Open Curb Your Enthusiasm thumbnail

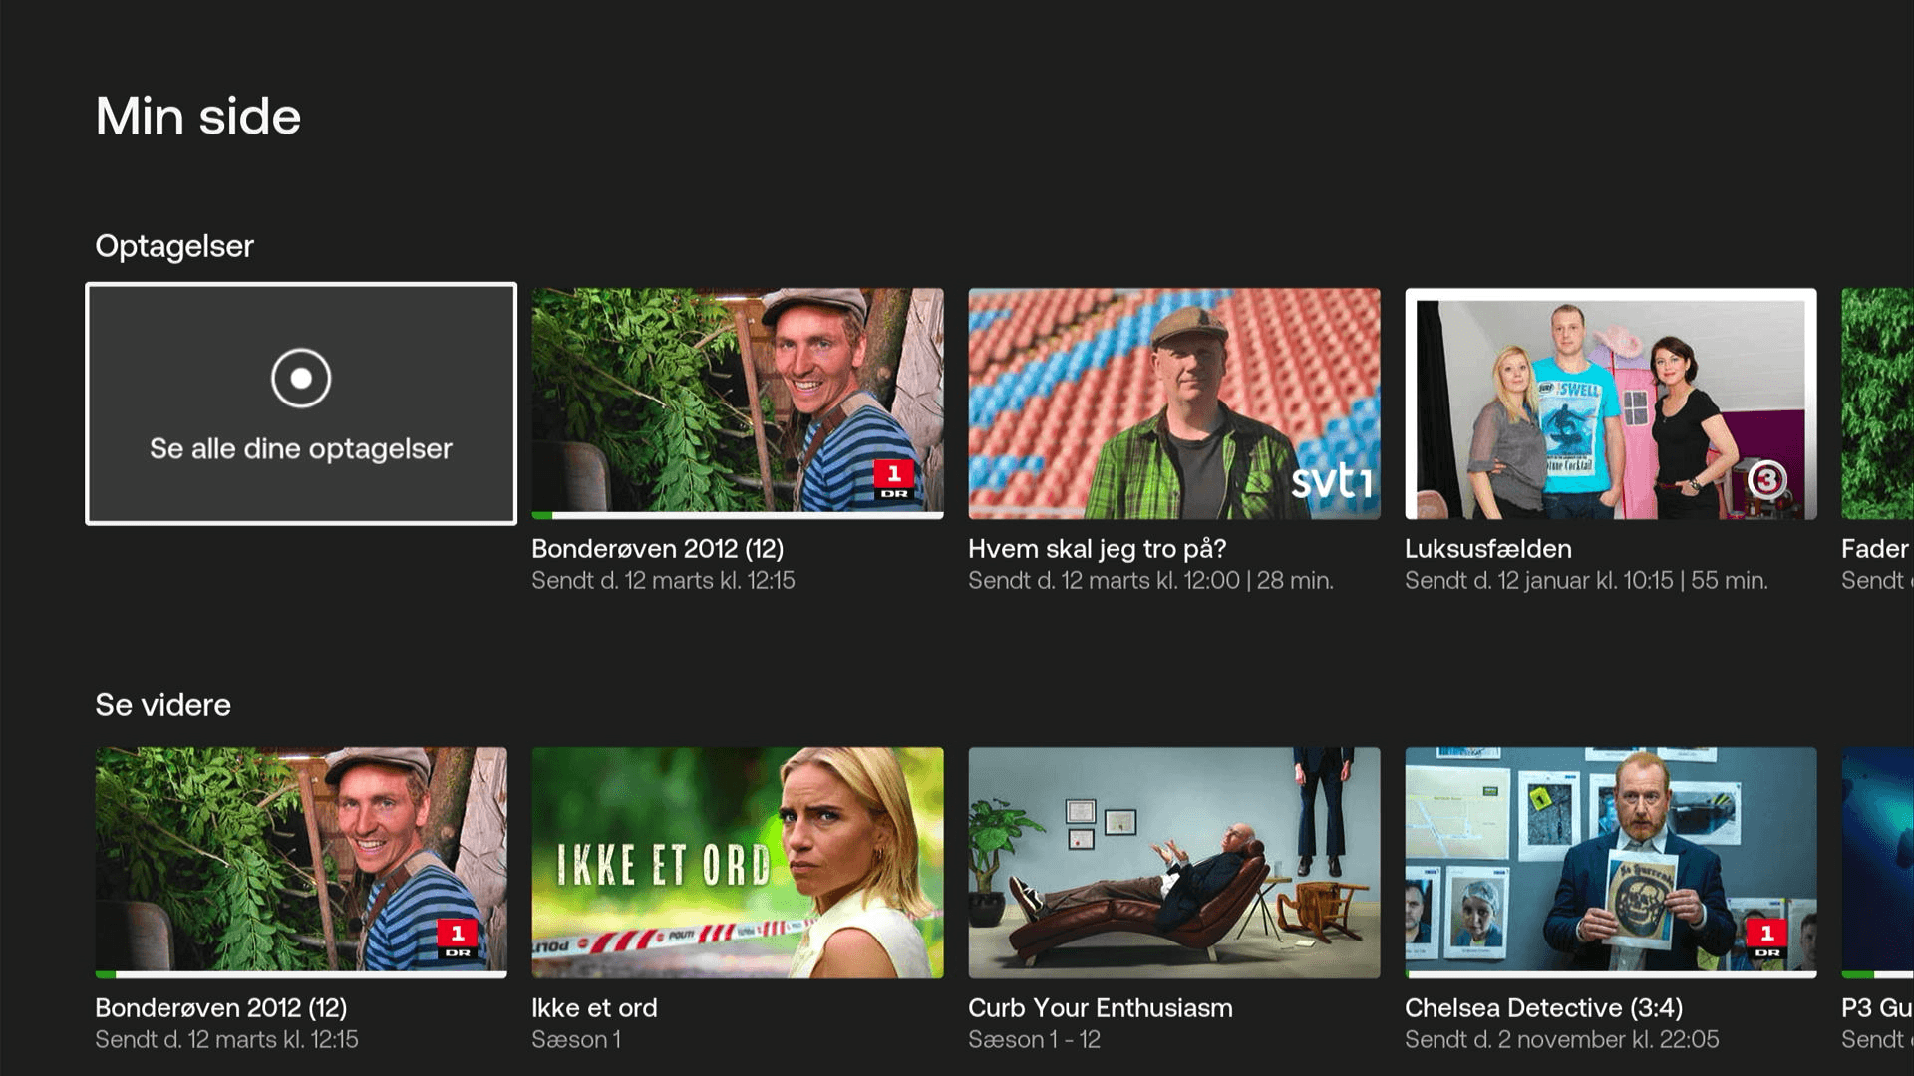click(x=1173, y=862)
